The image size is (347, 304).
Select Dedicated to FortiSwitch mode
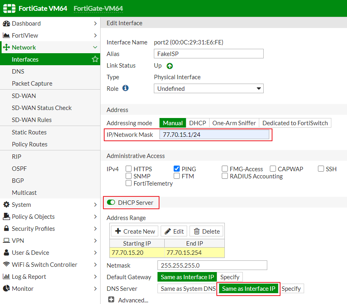tap(295, 123)
